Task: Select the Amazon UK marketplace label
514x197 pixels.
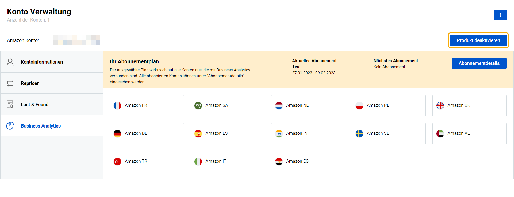Action: pos(459,105)
